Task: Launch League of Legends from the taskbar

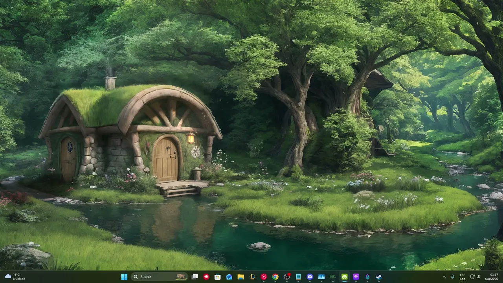Action: (252, 277)
